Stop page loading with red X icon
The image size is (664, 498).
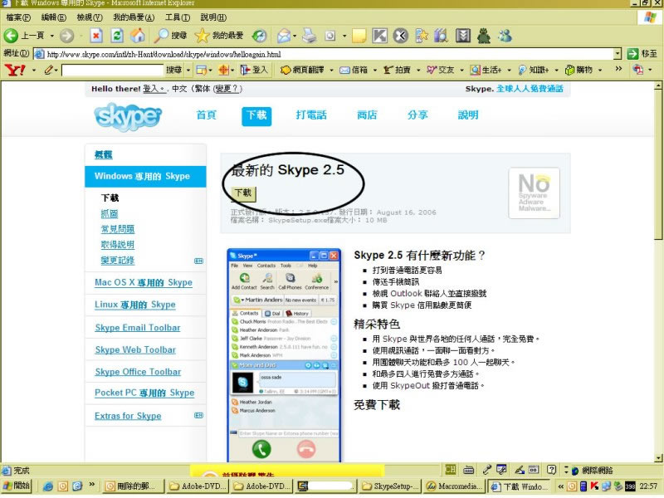click(96, 36)
